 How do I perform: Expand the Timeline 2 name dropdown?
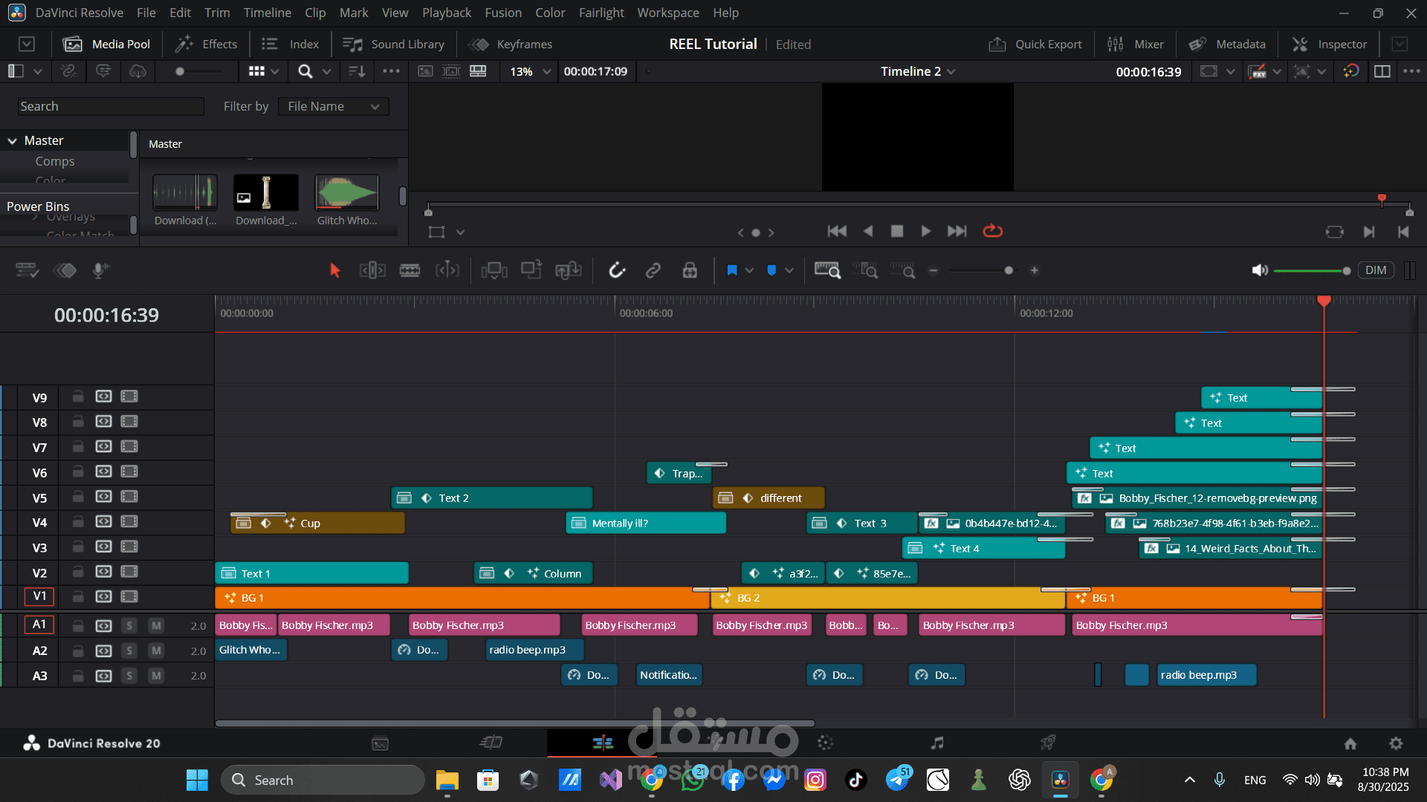coord(951,71)
